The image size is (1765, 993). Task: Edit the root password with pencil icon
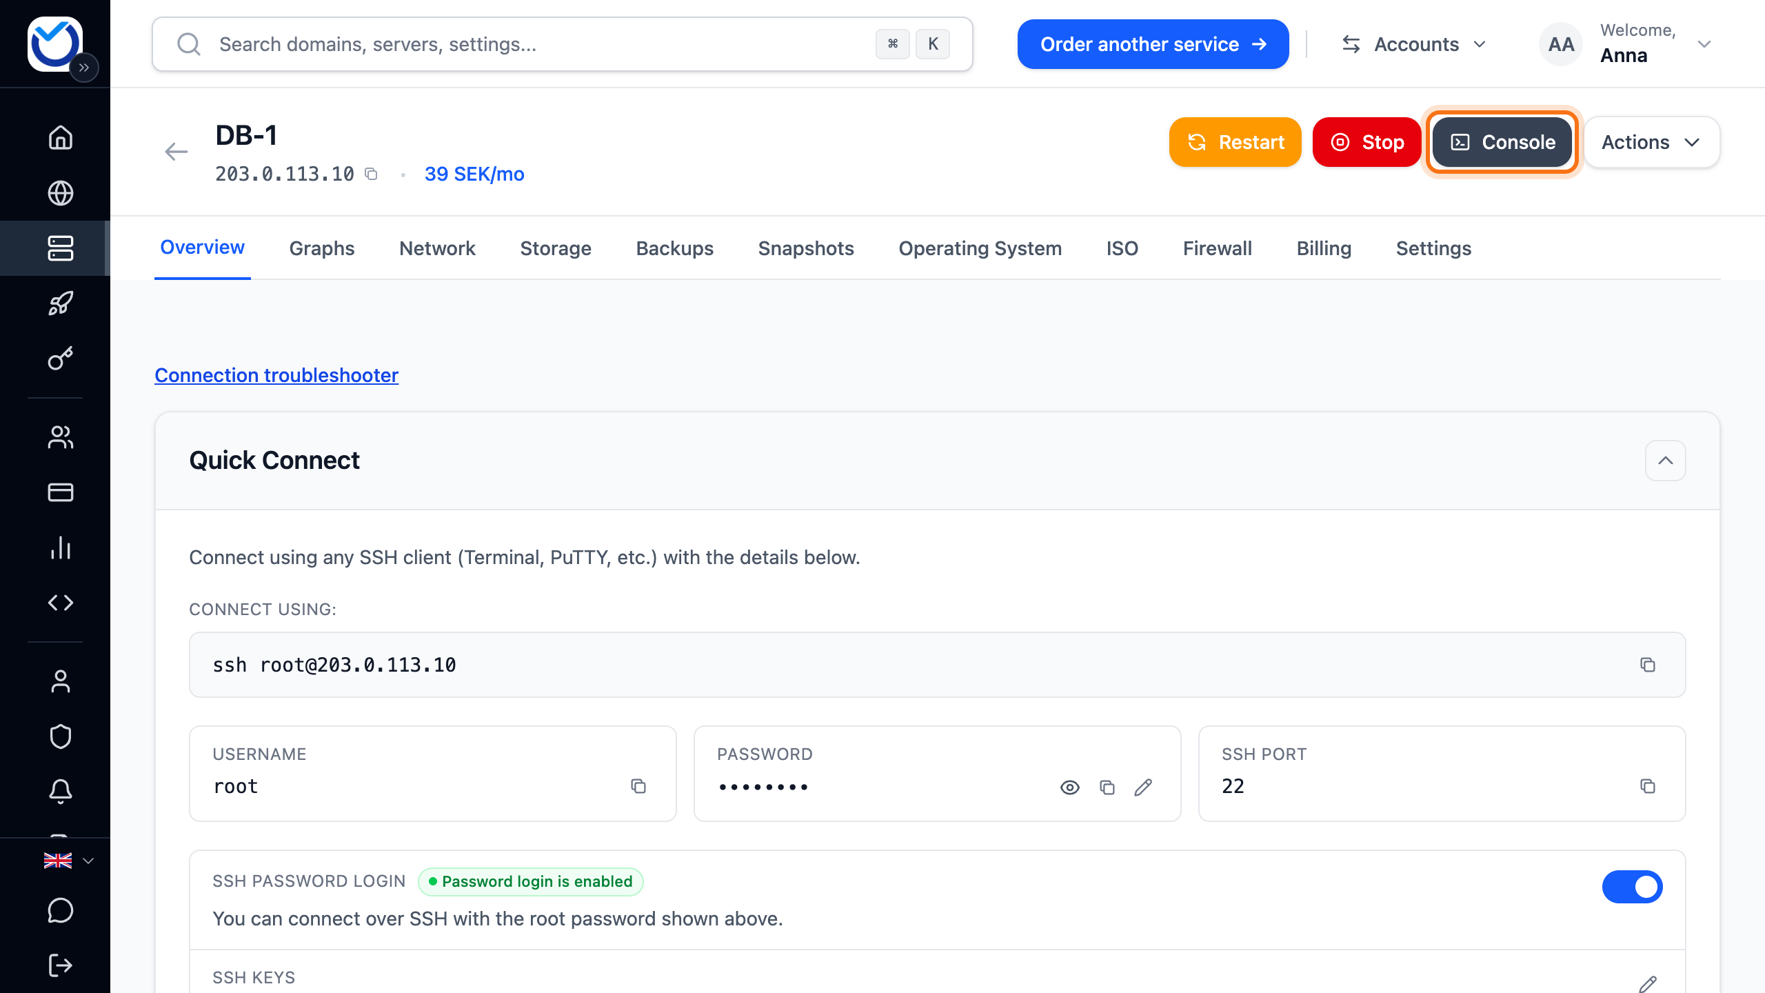(x=1143, y=787)
